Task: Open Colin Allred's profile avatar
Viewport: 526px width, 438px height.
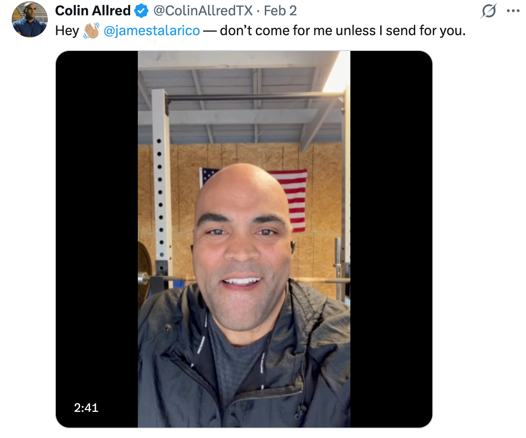Action: pos(30,19)
